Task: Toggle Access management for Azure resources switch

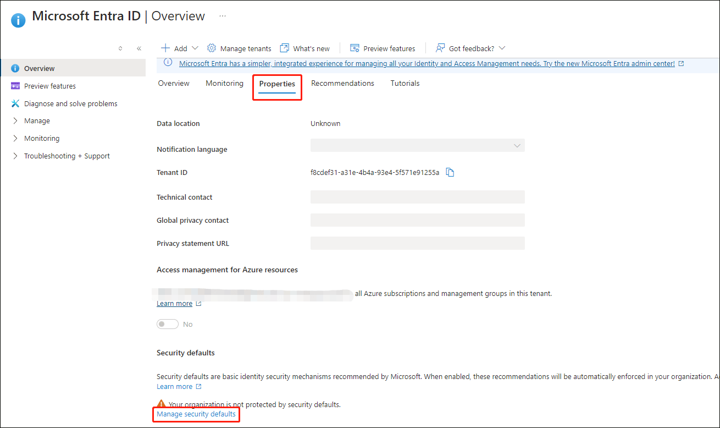Action: (x=168, y=324)
